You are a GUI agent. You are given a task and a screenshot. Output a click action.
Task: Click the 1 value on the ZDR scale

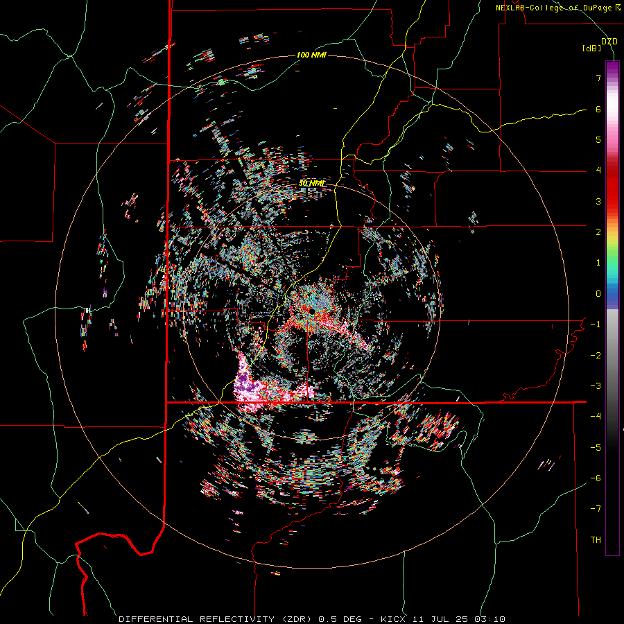[598, 263]
